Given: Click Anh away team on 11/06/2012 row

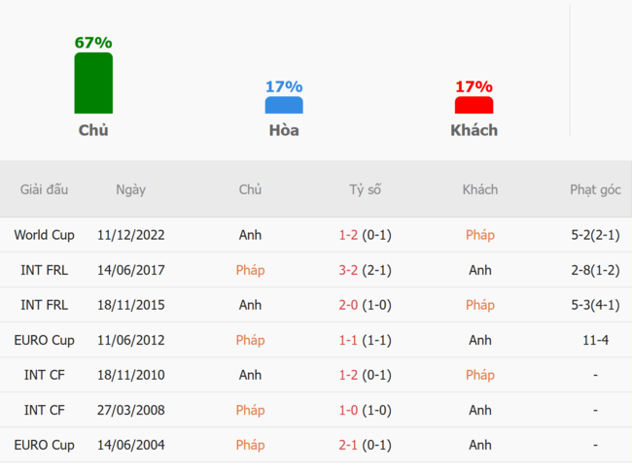Looking at the screenshot, I should pos(480,340).
